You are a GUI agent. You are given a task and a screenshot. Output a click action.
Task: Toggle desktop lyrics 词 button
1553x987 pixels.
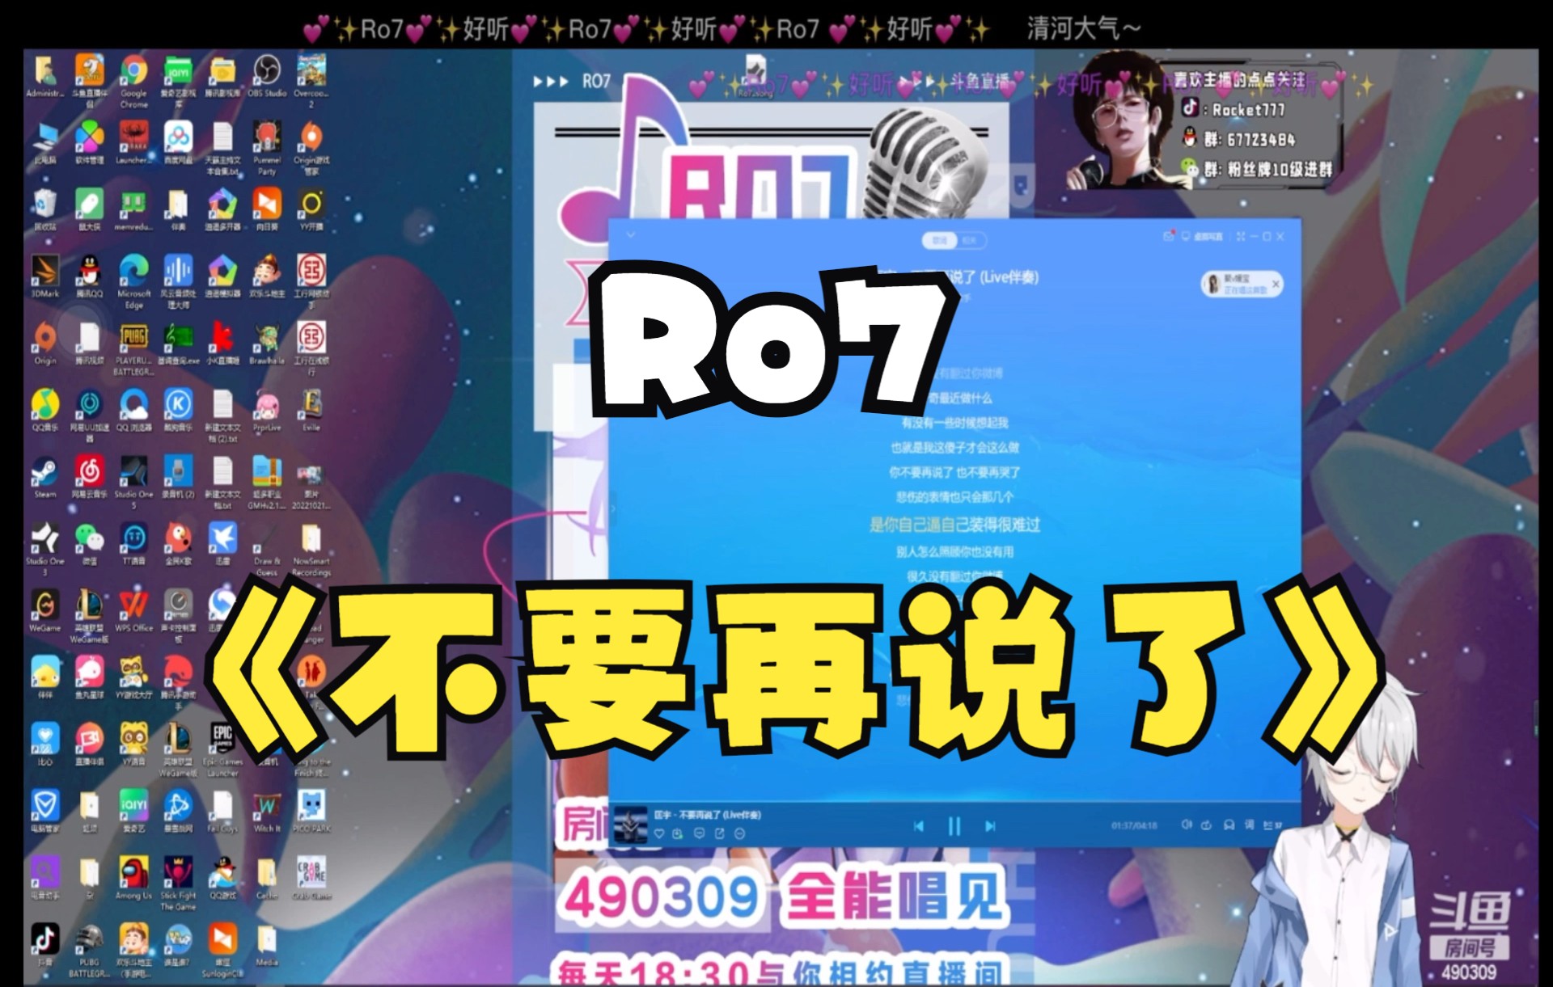tap(1250, 825)
